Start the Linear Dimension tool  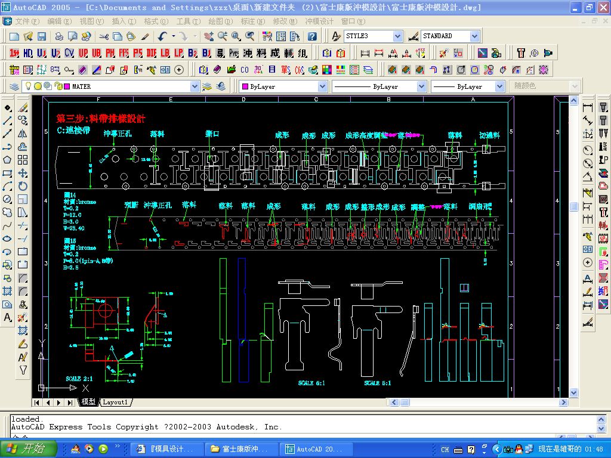click(x=588, y=107)
